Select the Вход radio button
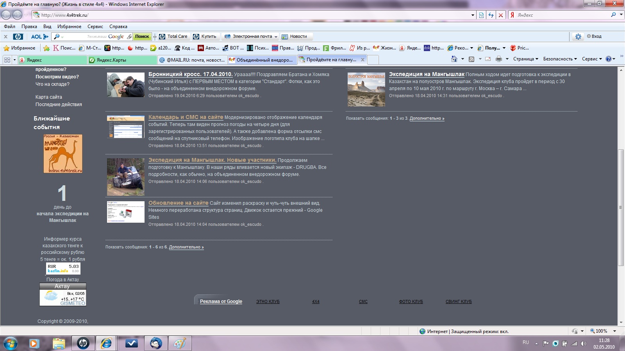This screenshot has width=625, height=351. coord(589,36)
